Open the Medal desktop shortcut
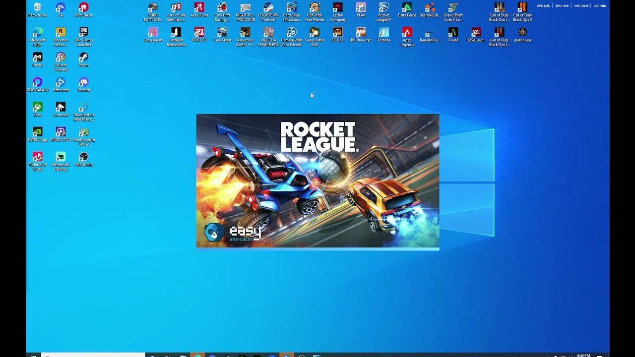This screenshot has width=635, height=357. pyautogui.click(x=37, y=59)
